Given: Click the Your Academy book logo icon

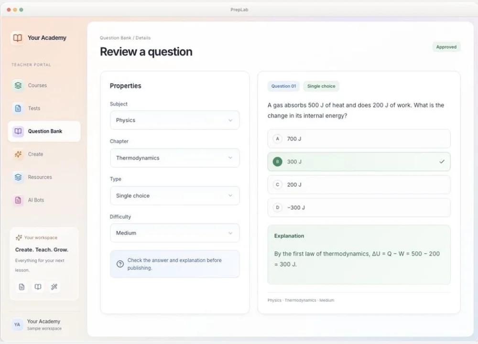Looking at the screenshot, I should (x=17, y=38).
